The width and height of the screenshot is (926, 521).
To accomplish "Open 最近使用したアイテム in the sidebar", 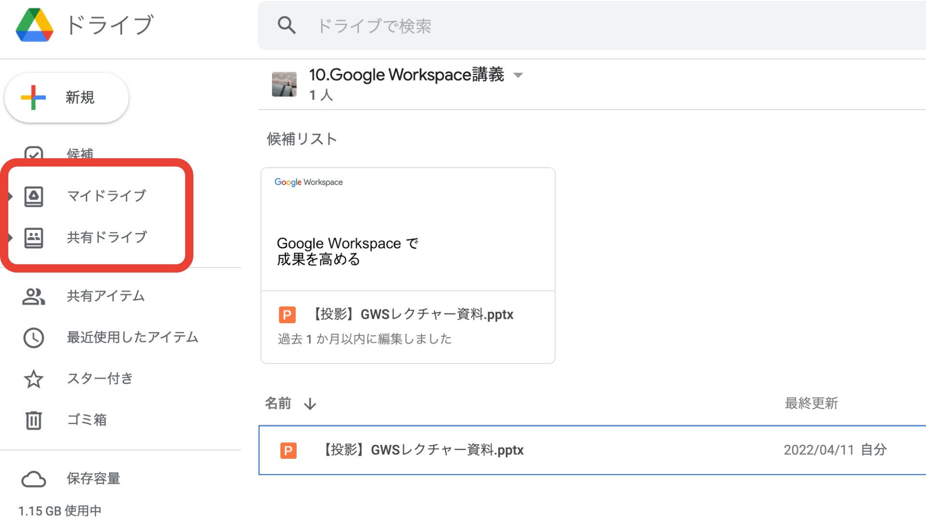I will click(132, 337).
